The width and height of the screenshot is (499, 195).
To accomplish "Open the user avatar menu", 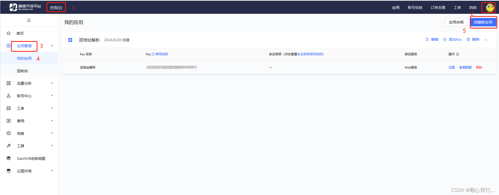I will (490, 8).
